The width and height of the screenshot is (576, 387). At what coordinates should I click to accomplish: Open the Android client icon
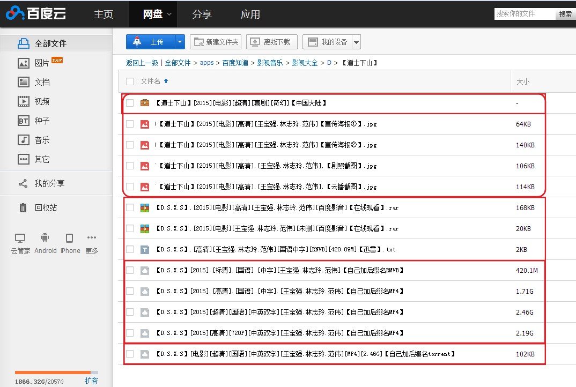[45, 239]
